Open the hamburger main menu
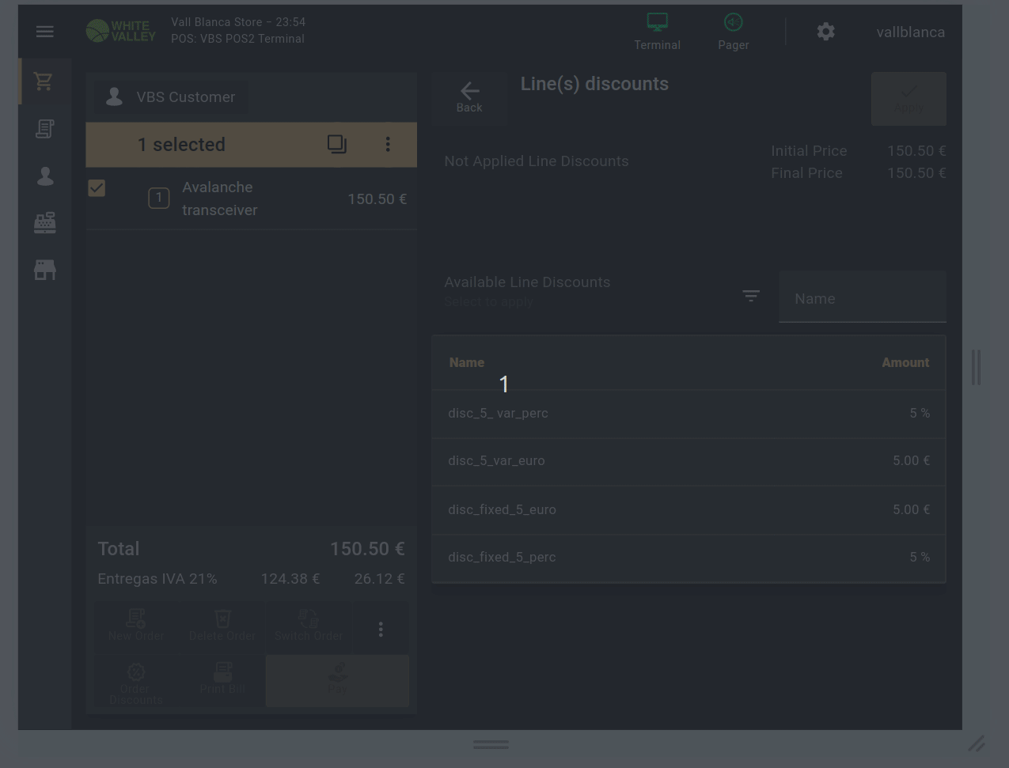Image resolution: width=1009 pixels, height=768 pixels. click(45, 32)
